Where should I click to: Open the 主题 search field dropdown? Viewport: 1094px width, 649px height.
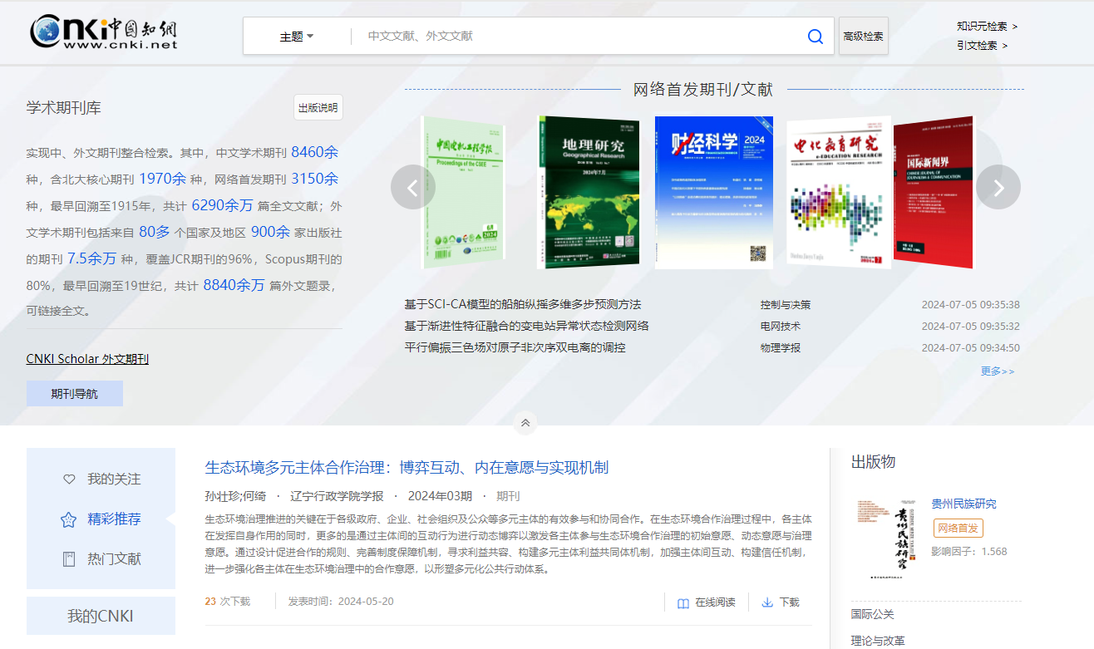click(296, 37)
